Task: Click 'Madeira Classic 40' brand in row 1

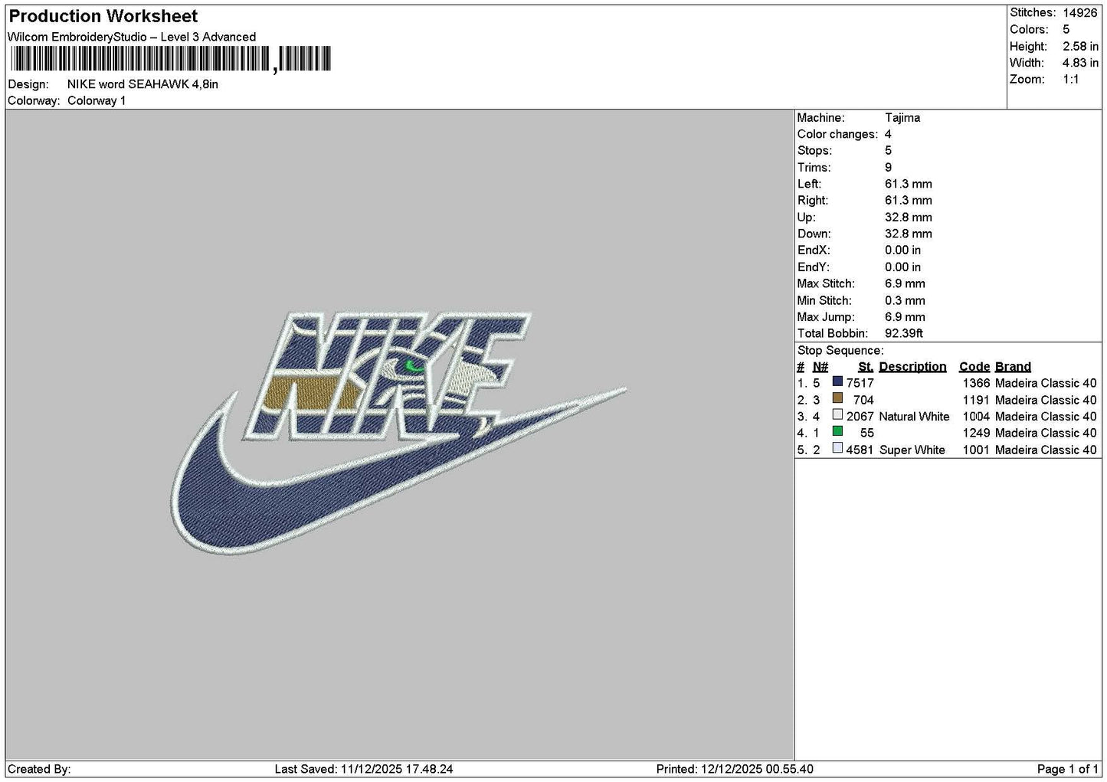Action: coord(1046,383)
